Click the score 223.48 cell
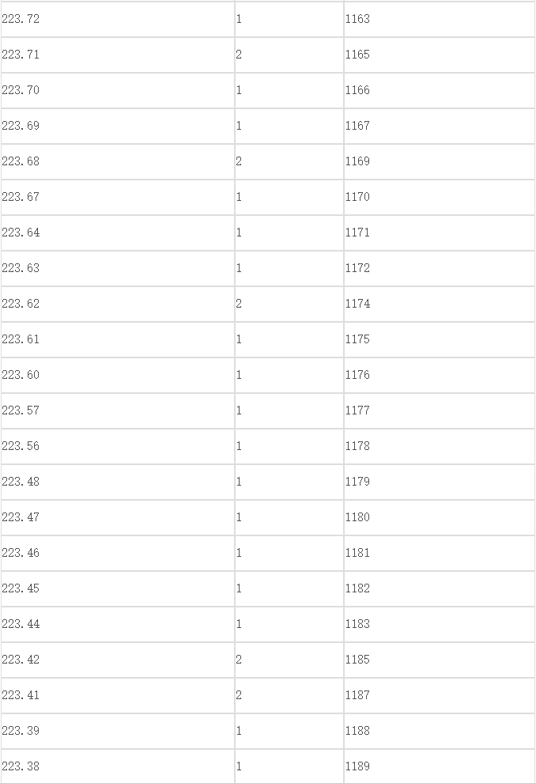 118,482
